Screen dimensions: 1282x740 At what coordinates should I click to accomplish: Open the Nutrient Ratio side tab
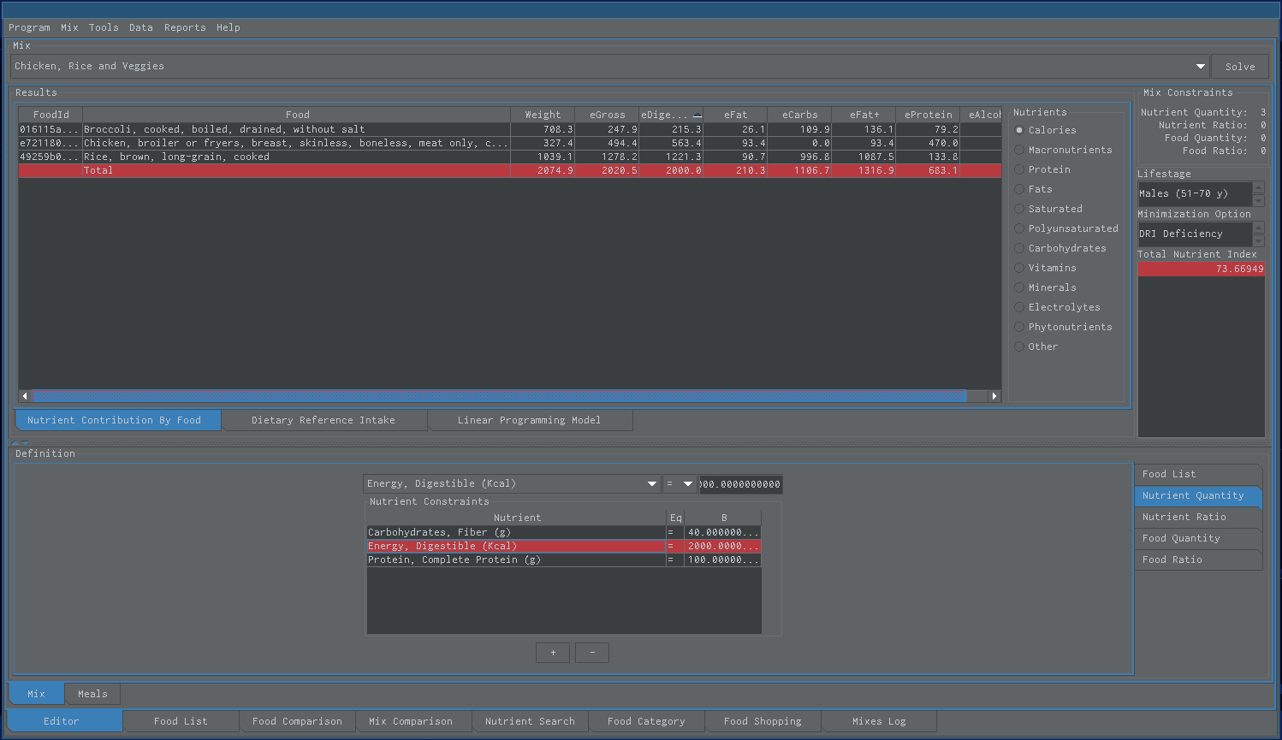pos(1198,517)
